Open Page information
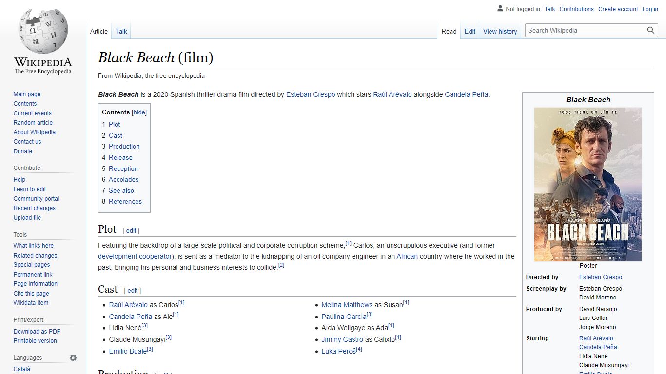The image size is (666, 374). [x=35, y=284]
